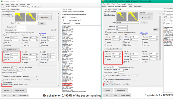Switch to Preflop tab in Unnamed window
This screenshot has width=173, height=99.
(29, 7)
